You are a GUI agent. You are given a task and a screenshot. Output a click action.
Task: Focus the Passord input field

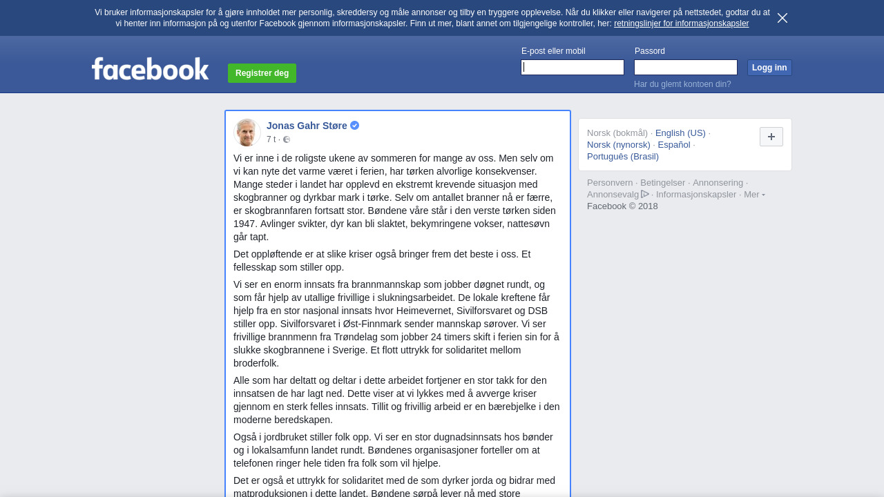[x=686, y=67]
